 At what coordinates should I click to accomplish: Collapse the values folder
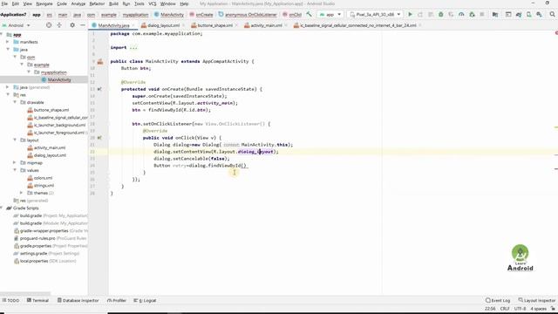15,170
